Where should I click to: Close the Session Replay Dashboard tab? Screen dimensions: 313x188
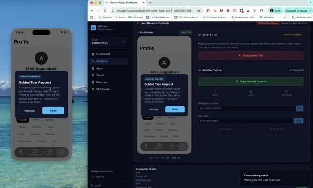(143, 3)
